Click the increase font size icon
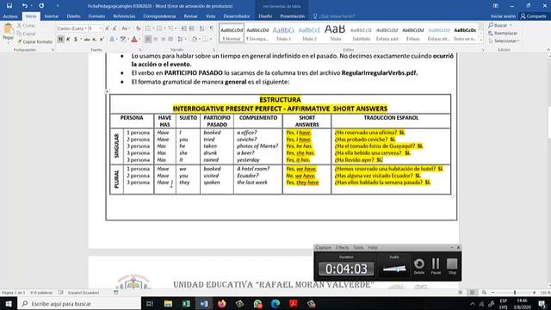The height and width of the screenshot is (310, 551). point(107,28)
